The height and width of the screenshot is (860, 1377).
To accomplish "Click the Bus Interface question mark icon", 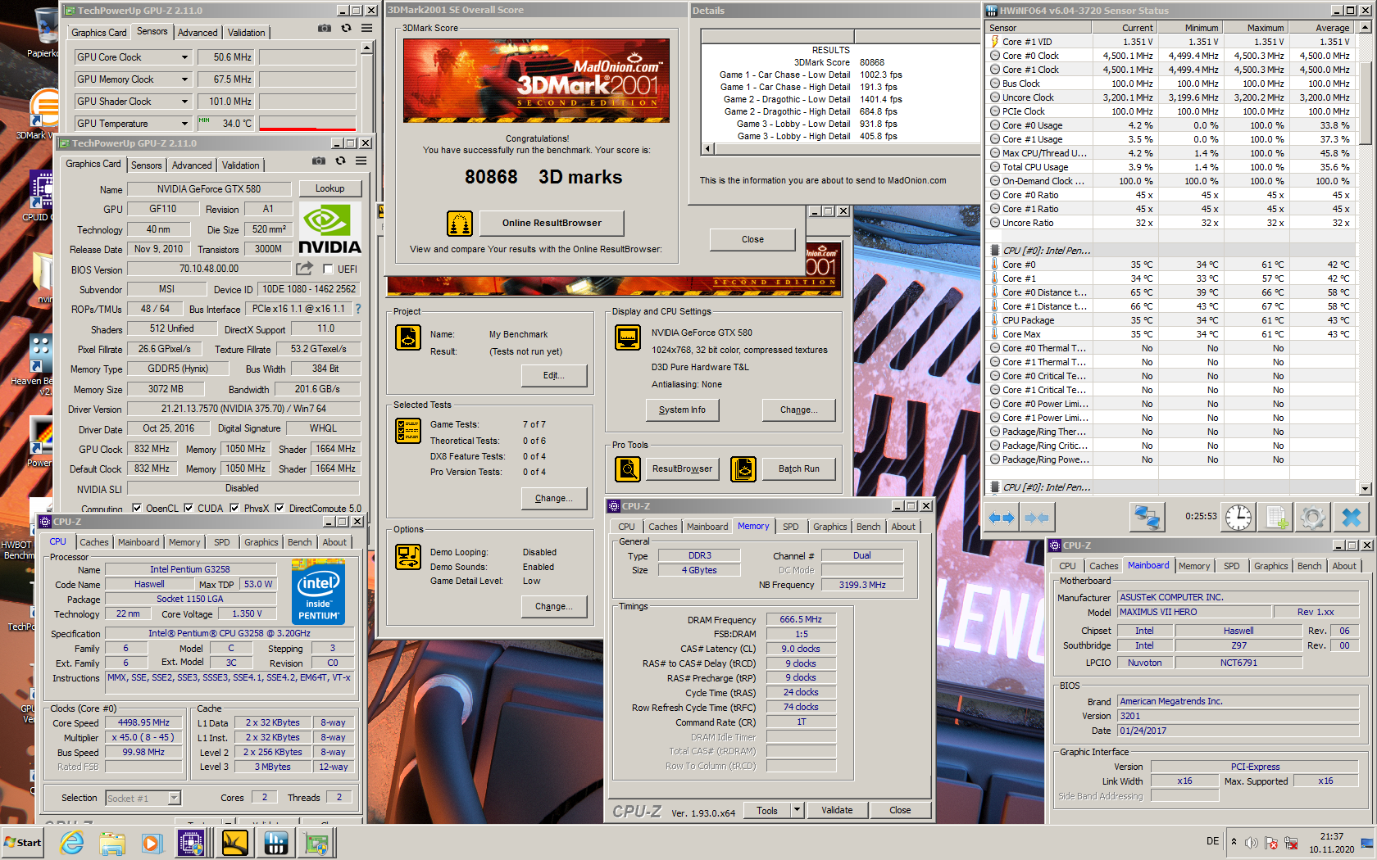I will coord(357,309).
